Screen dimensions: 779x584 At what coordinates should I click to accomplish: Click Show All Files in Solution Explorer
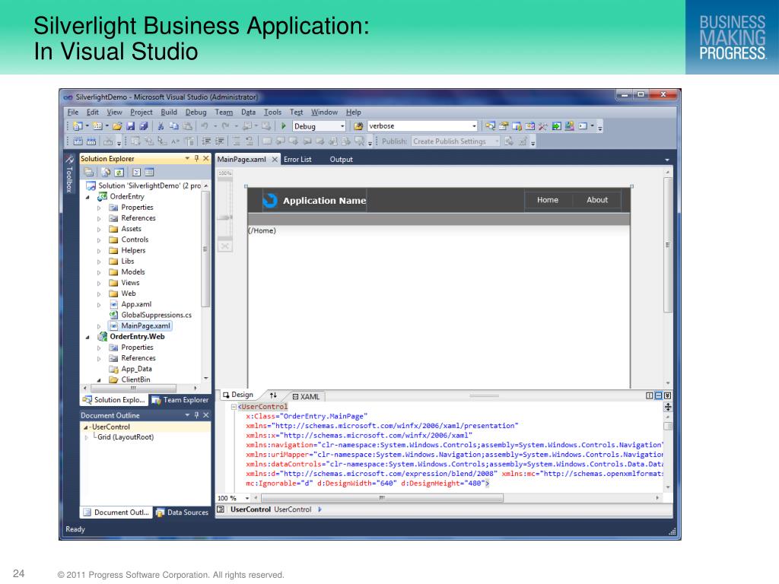click(x=106, y=173)
